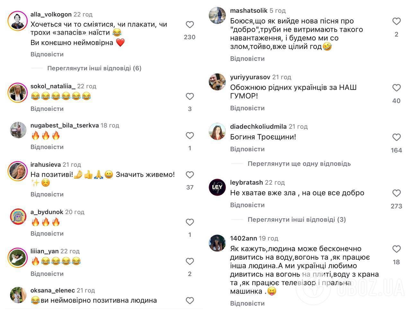Click the like heart on 1402ann's long comment
Screen dimensions: 411x310
pos(397,248)
